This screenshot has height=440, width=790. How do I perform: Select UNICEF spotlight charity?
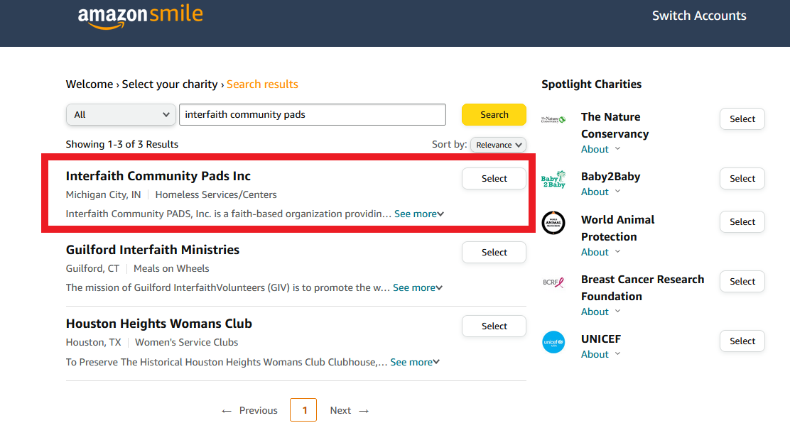click(x=742, y=341)
